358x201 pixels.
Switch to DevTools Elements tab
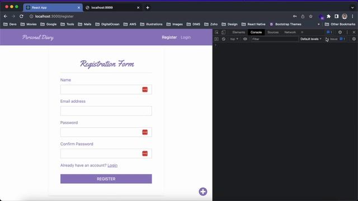(239, 32)
